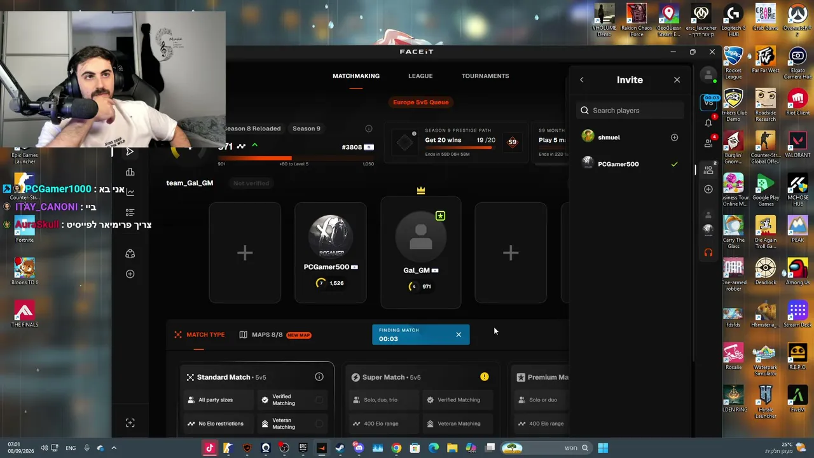This screenshot has height=458, width=814.
Task: Click the taskbar search box
Action: pyautogui.click(x=545, y=448)
